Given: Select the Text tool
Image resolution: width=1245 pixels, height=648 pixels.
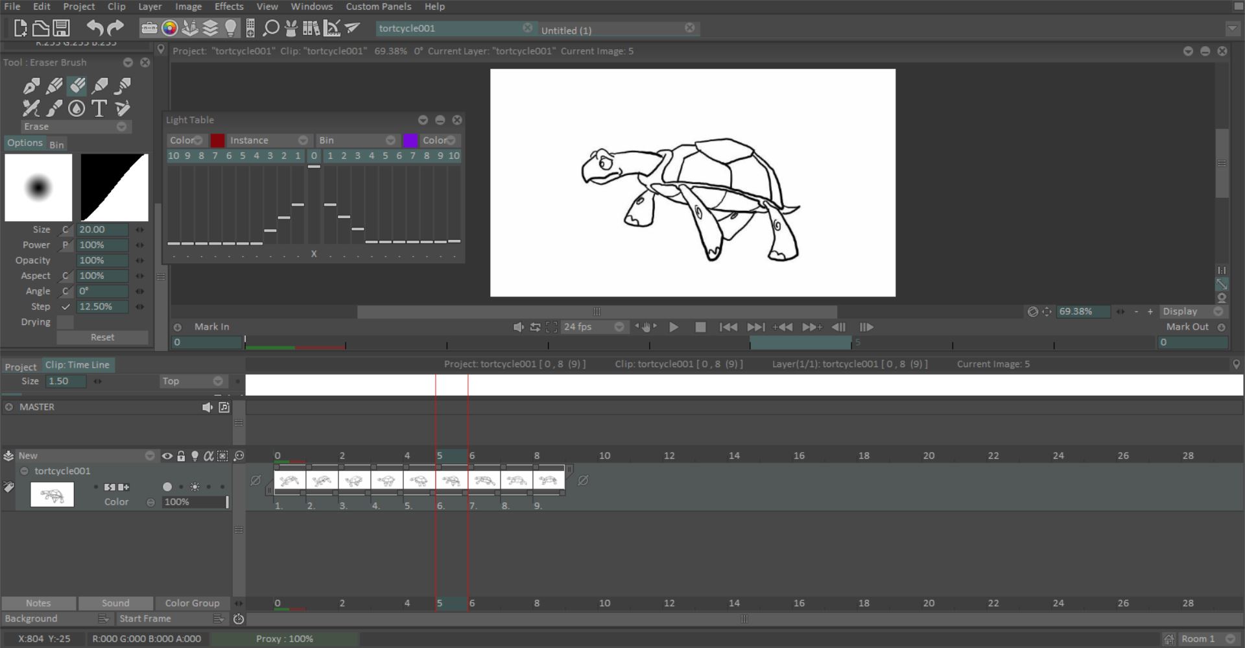Looking at the screenshot, I should pos(99,108).
